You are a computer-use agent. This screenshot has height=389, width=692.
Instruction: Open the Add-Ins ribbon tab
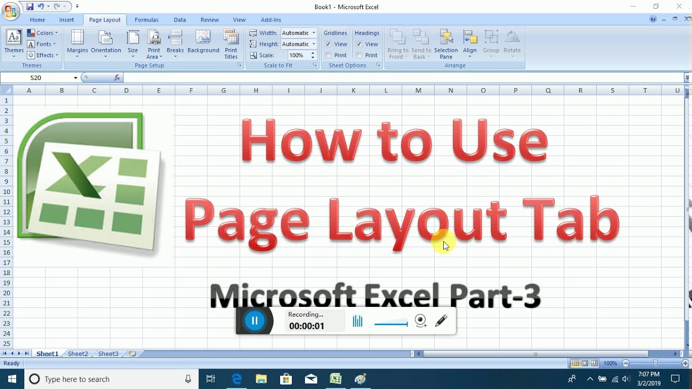(x=271, y=20)
